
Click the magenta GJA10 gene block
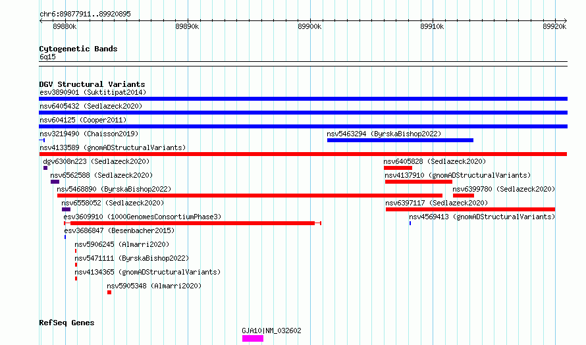[x=253, y=338]
